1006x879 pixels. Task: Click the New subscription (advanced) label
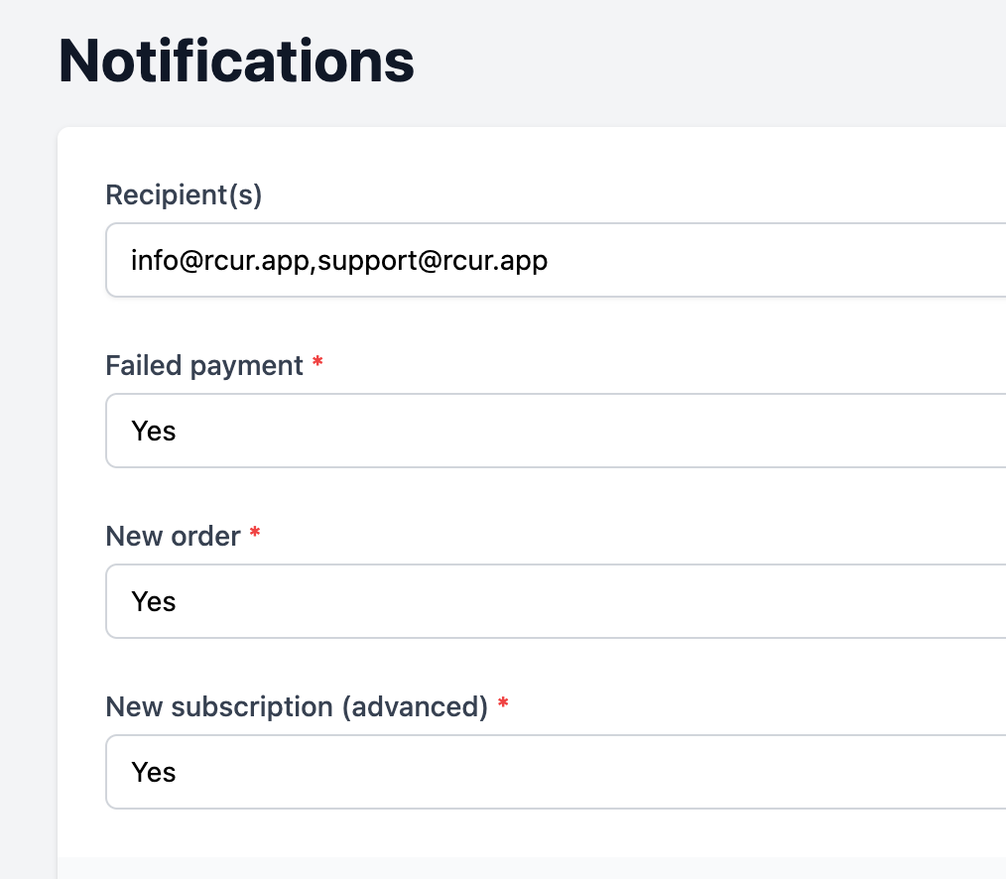pyautogui.click(x=297, y=707)
